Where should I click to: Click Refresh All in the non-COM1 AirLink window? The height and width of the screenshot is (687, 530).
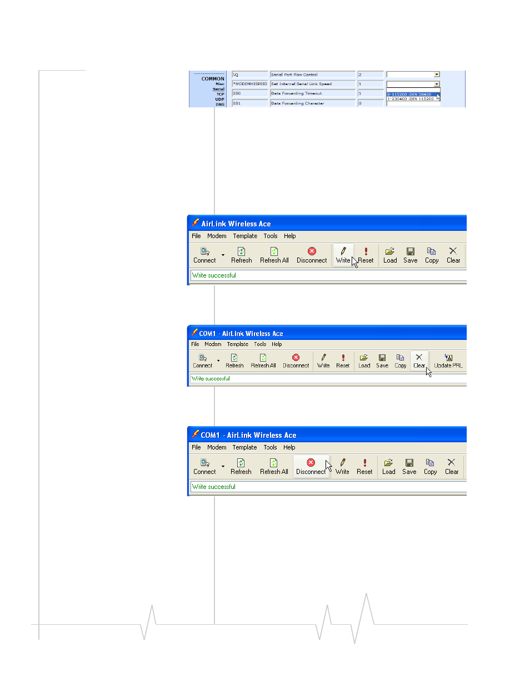tap(274, 255)
